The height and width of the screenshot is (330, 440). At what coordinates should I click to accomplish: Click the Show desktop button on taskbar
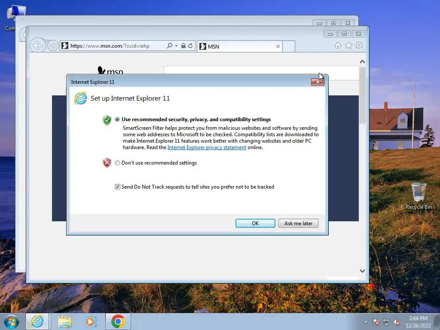tap(437, 322)
